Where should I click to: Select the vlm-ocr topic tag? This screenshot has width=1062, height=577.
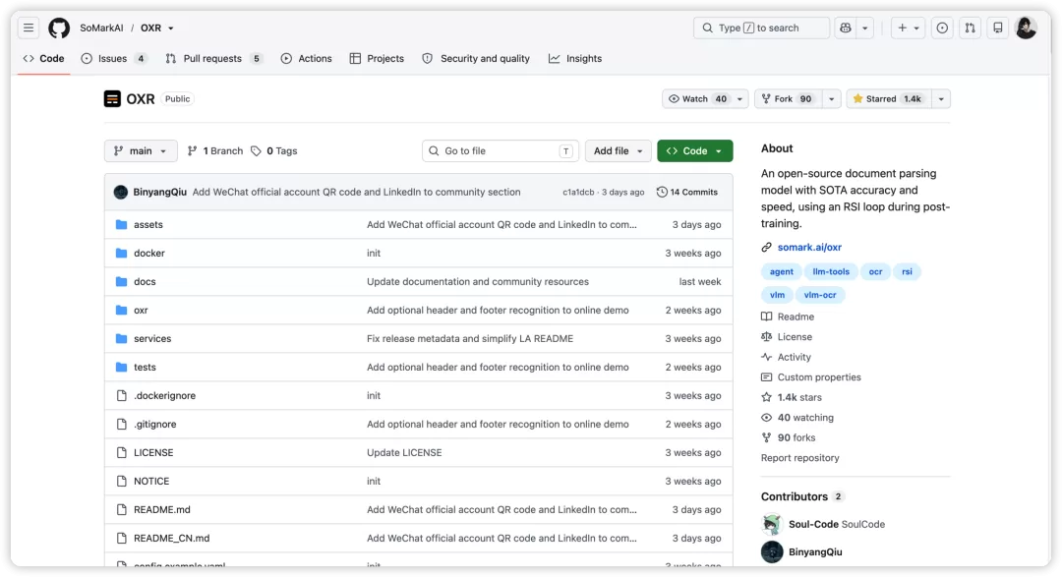819,295
